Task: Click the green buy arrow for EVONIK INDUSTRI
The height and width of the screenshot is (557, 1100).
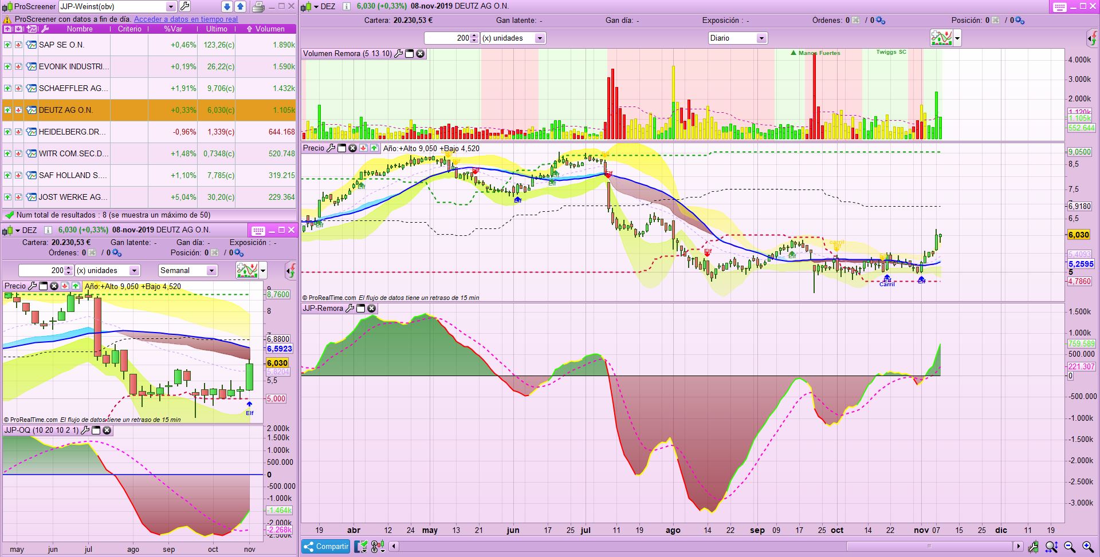Action: (7, 66)
